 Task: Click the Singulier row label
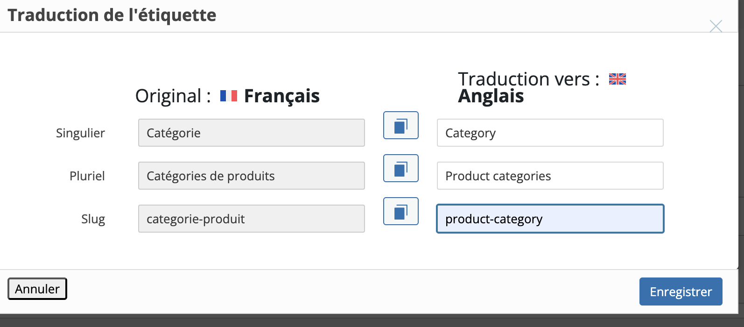[x=80, y=133]
